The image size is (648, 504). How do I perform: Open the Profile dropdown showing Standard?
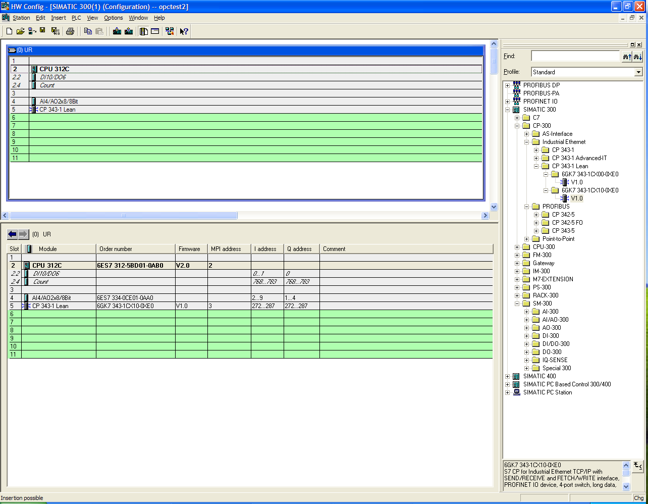click(x=638, y=72)
